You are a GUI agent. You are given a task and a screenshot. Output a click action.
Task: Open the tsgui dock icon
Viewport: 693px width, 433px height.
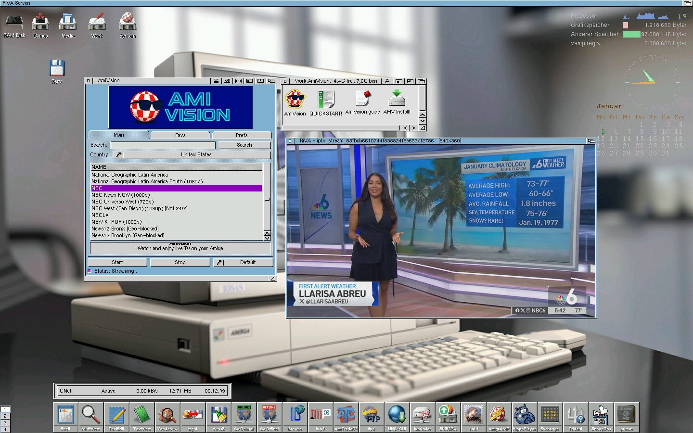point(193,417)
